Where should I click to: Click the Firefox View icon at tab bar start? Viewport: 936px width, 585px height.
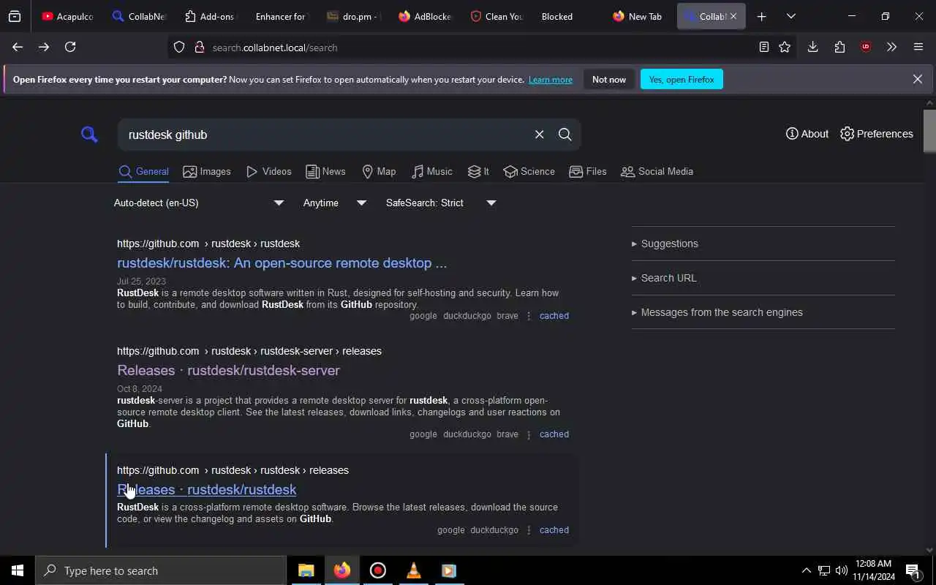pos(15,16)
